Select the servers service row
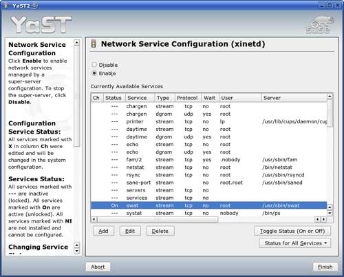The width and height of the screenshot is (344, 277). coord(209,190)
